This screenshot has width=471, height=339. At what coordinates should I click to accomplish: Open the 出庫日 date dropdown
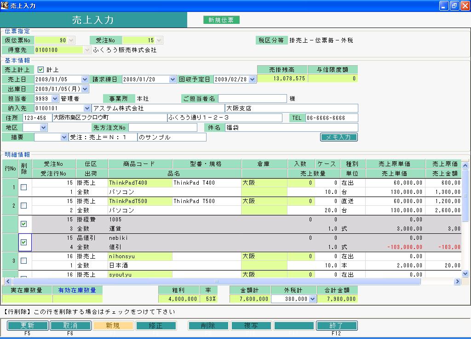click(85, 89)
